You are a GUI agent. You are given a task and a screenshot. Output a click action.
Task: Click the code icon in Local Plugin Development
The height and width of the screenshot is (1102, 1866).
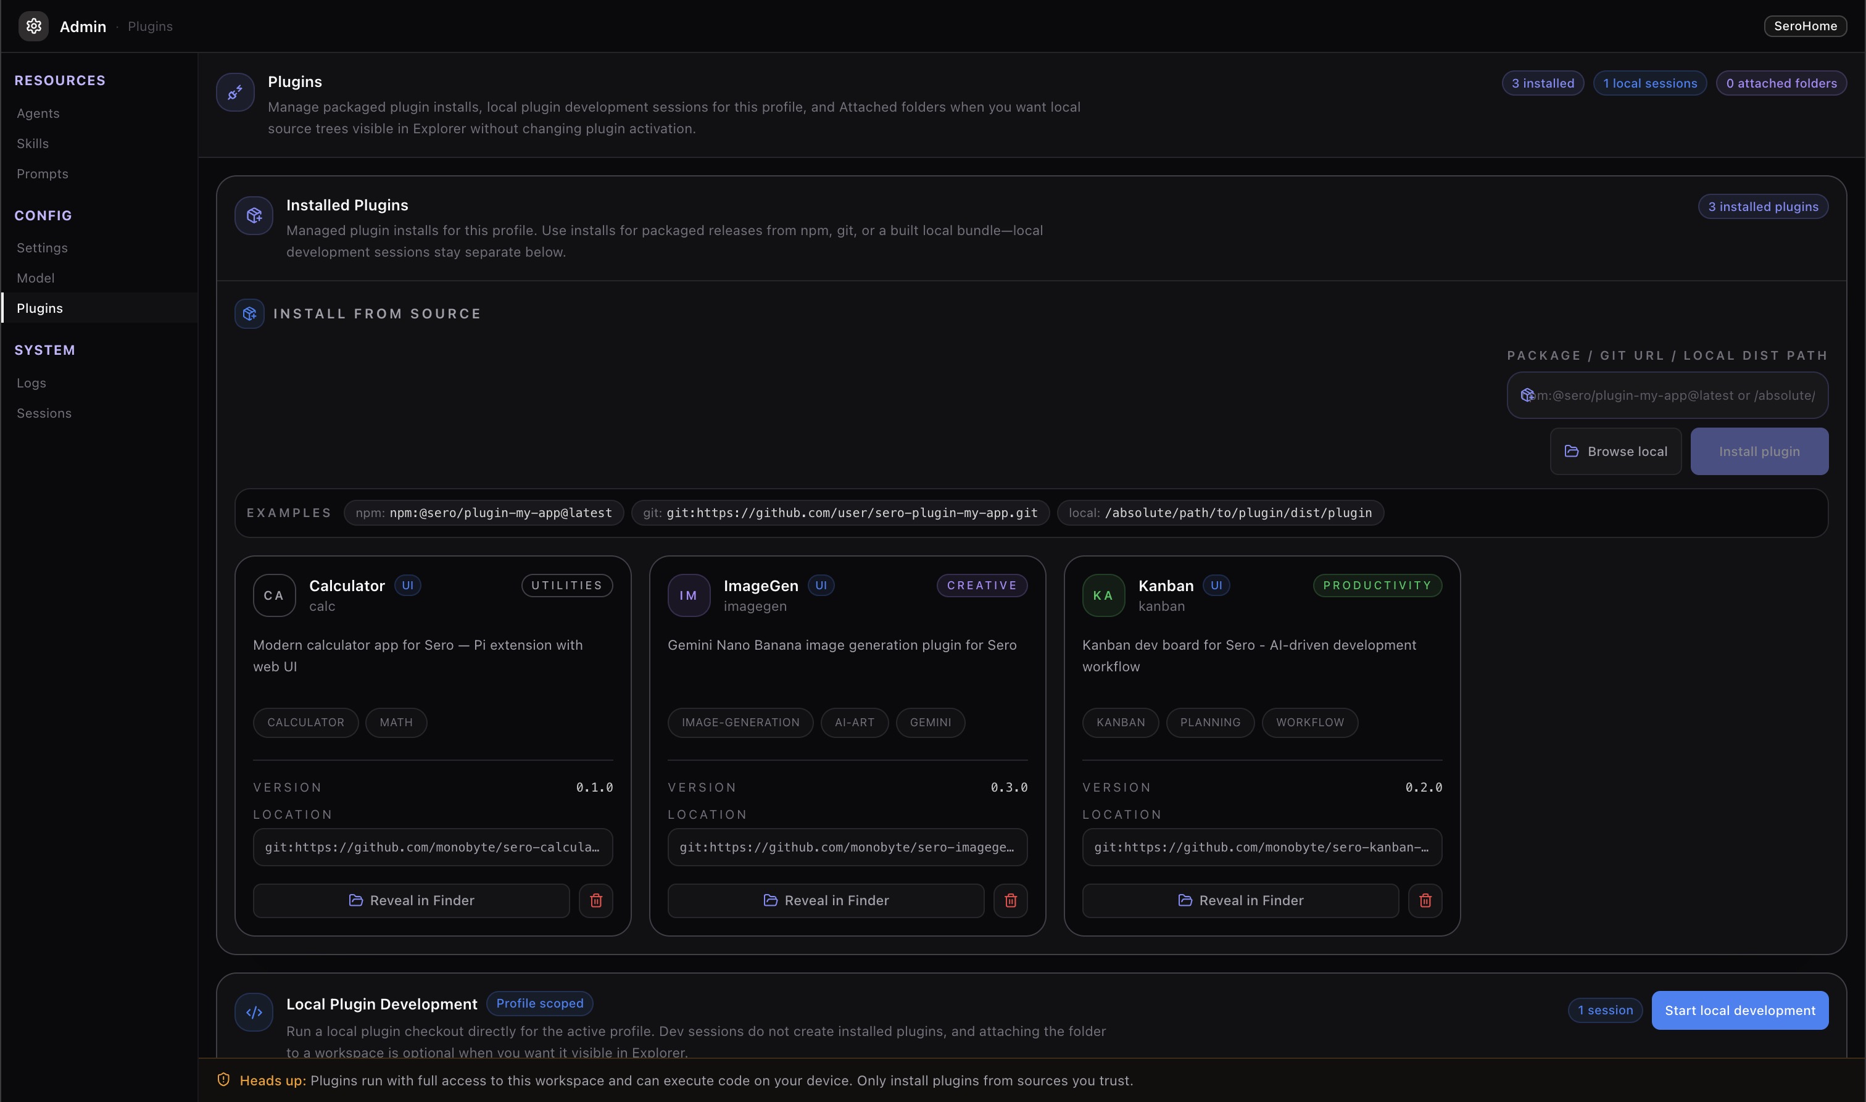coord(253,1011)
